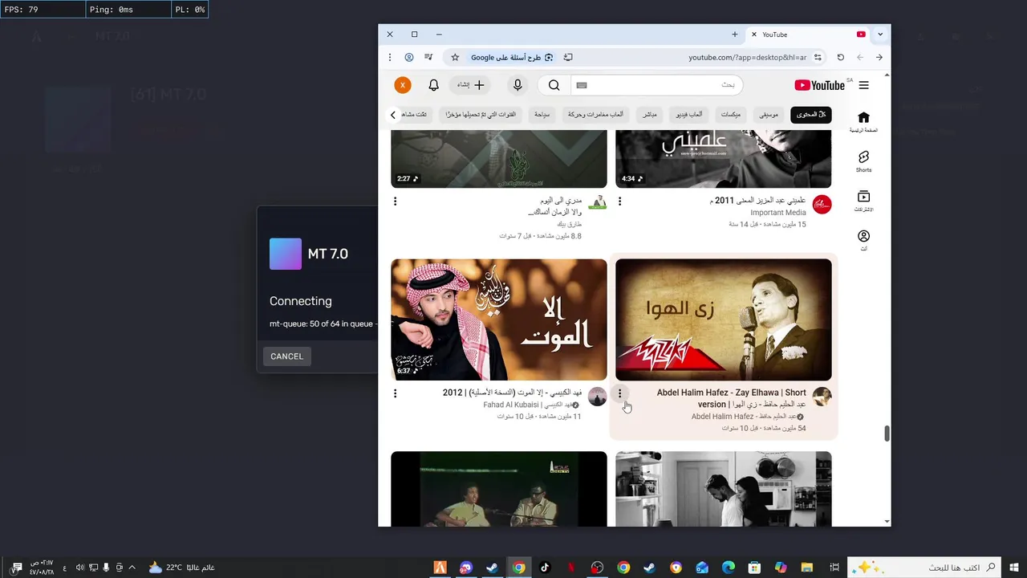Open the Chrome three-dot menu
This screenshot has height=578, width=1027.
390,57
